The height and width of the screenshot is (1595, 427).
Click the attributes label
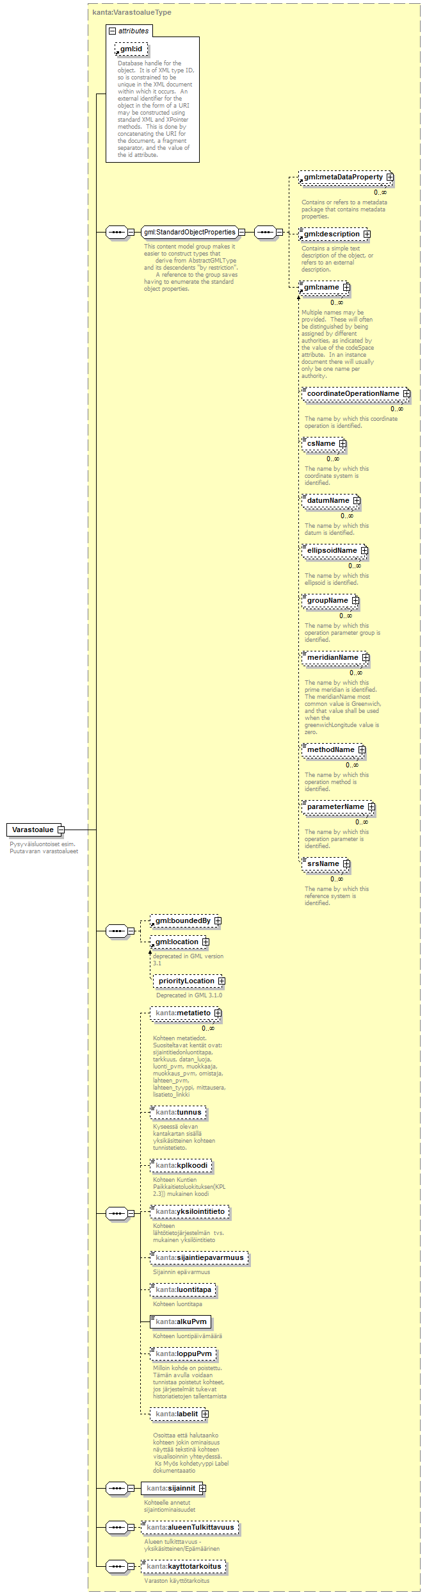[x=133, y=31]
